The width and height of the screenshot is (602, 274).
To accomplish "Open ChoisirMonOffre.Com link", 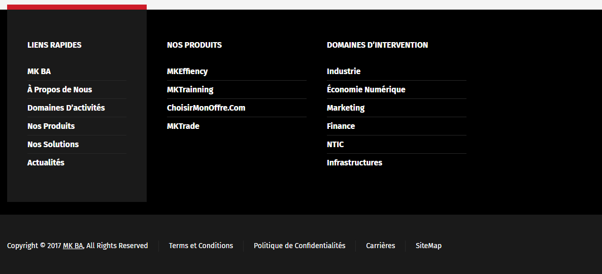I will click(x=206, y=108).
